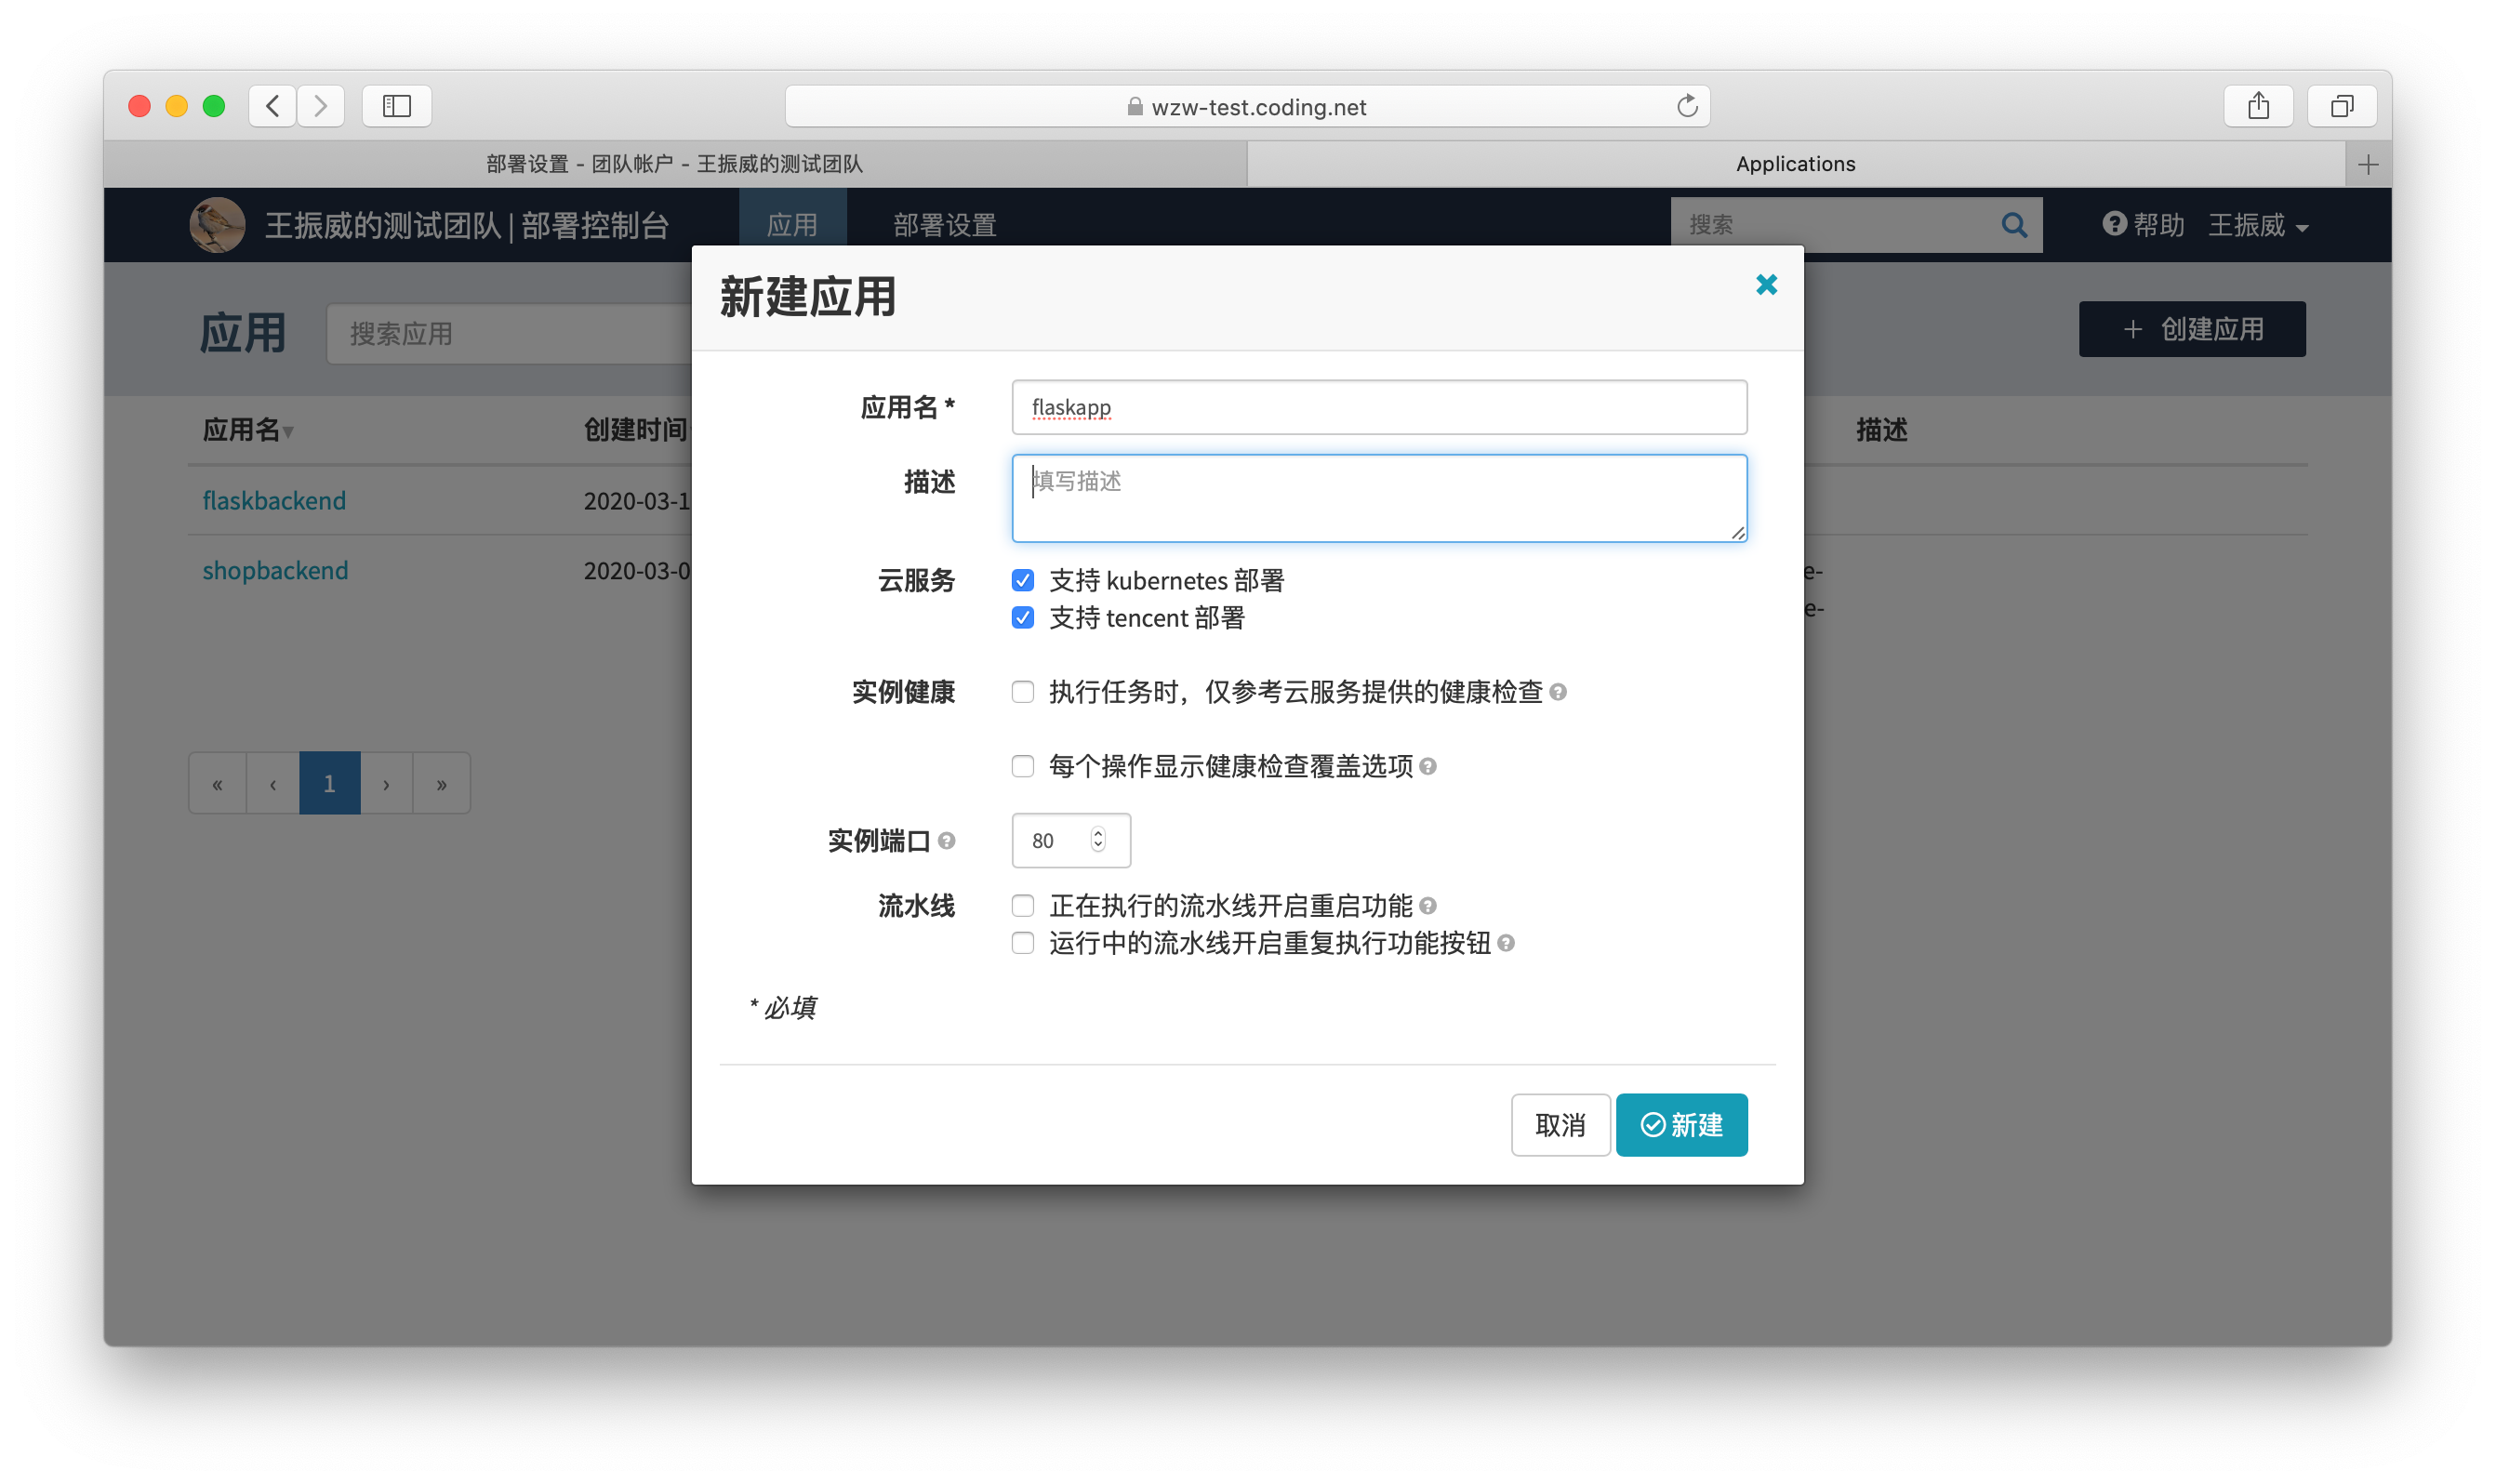The width and height of the screenshot is (2496, 1484).
Task: Show Safari sidebar icon
Action: tap(396, 106)
